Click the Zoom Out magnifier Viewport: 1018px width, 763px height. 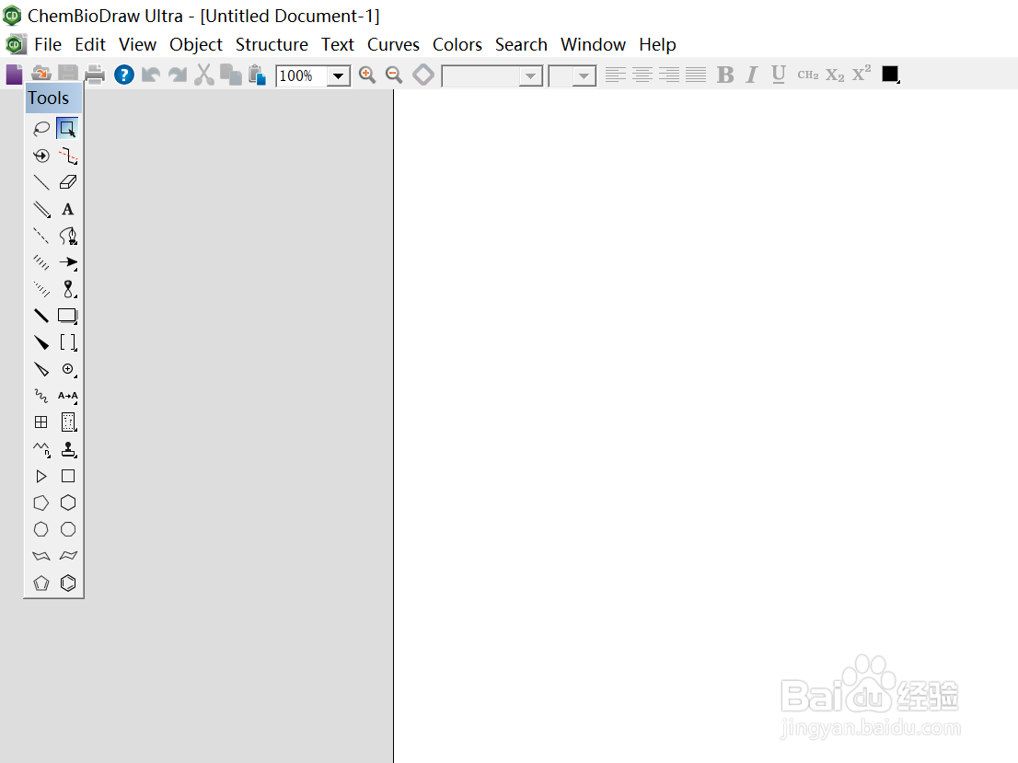coord(394,75)
